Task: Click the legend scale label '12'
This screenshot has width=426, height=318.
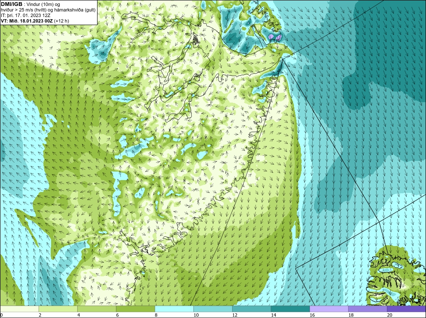Action: coord(235,315)
